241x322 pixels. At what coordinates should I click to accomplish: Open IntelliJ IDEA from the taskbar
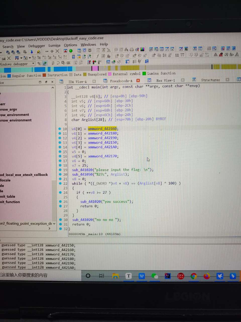tap(168, 276)
